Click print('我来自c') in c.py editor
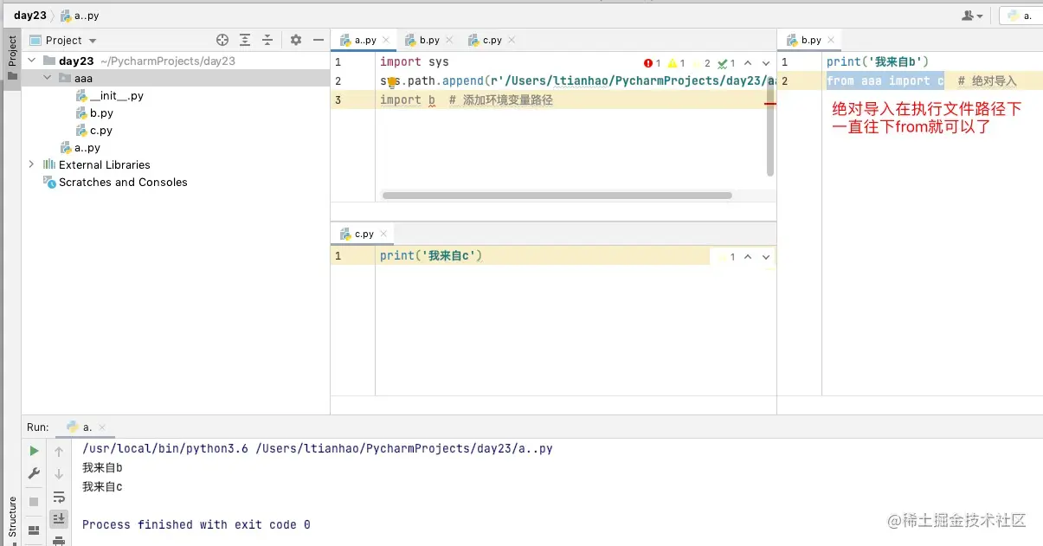The width and height of the screenshot is (1043, 546). [x=431, y=256]
